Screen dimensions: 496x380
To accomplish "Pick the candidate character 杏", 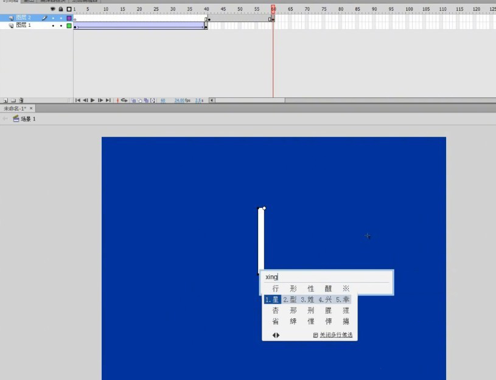I will point(276,311).
